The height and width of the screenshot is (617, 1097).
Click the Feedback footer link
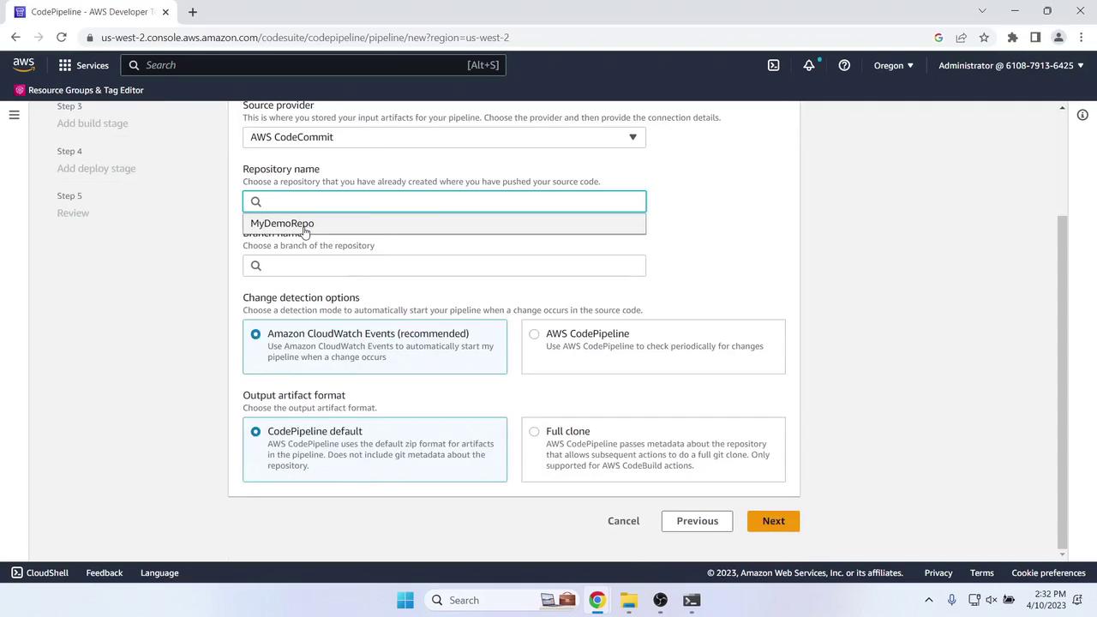[105, 573]
